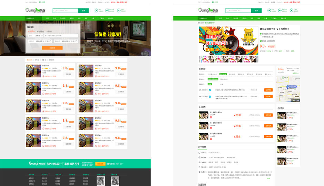Open 客户服务 dropdown in right page top bar
The height and width of the screenshot is (186, 324).
[280, 2]
